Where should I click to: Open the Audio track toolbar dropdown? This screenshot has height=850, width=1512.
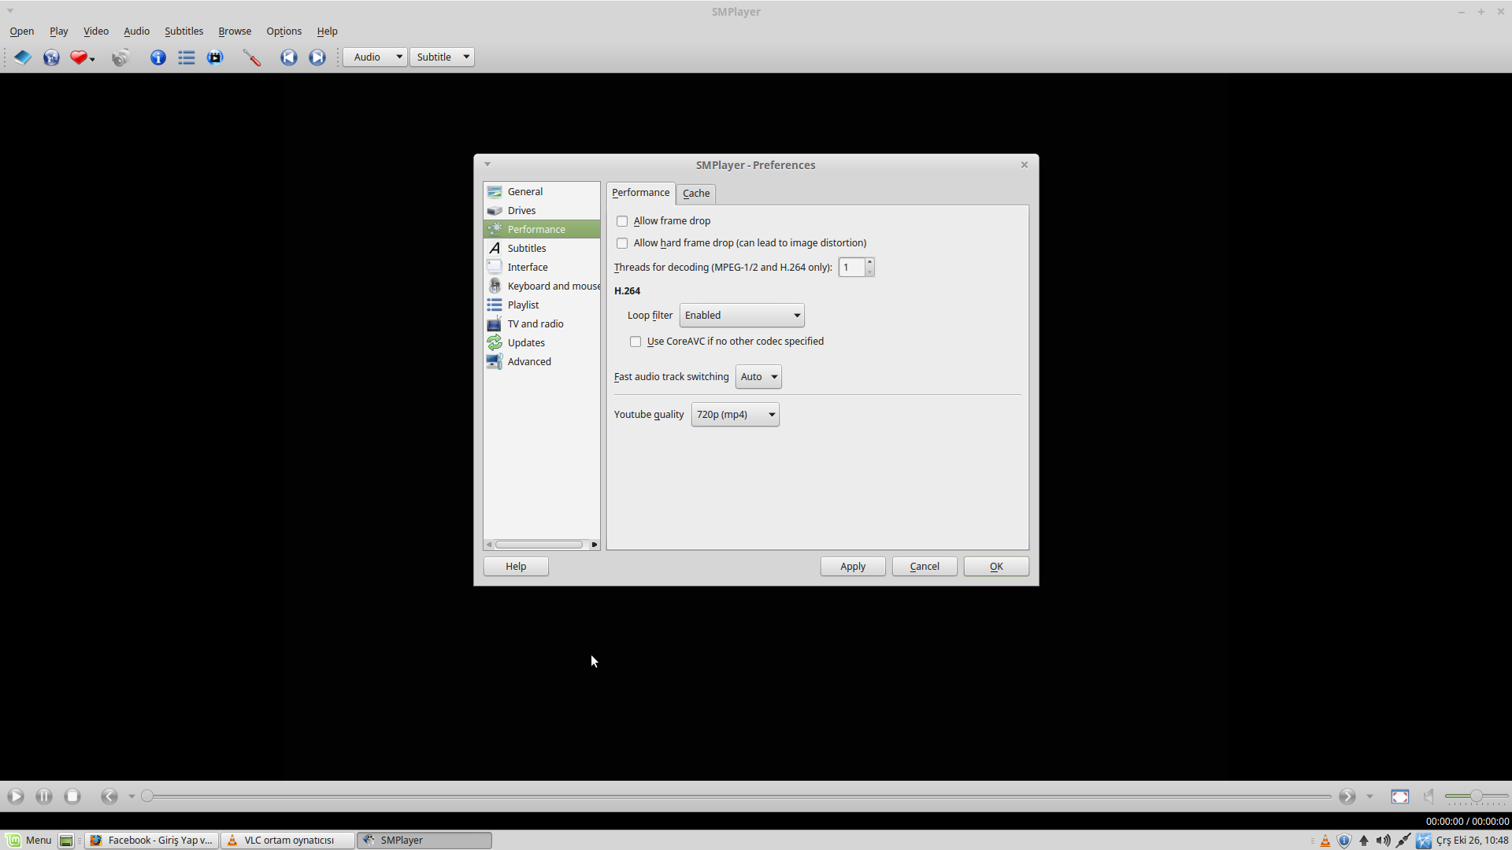click(x=375, y=57)
